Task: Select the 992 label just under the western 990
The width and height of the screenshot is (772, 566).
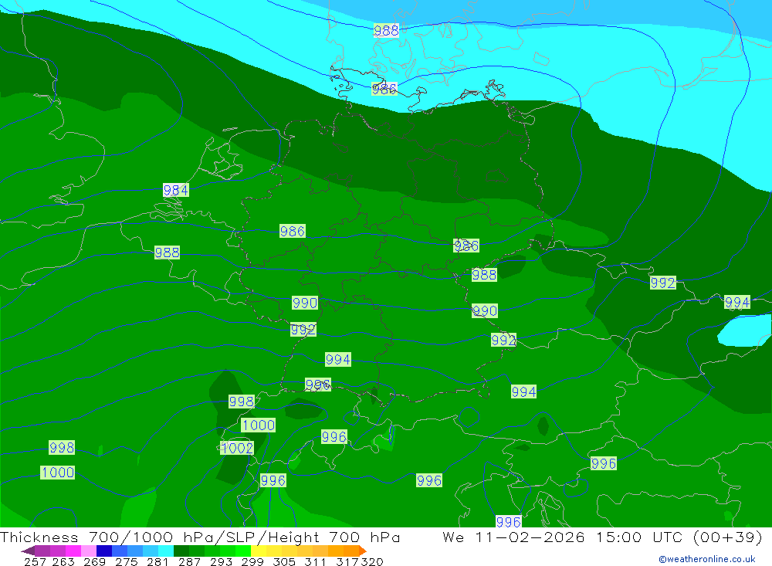Action: click(303, 330)
